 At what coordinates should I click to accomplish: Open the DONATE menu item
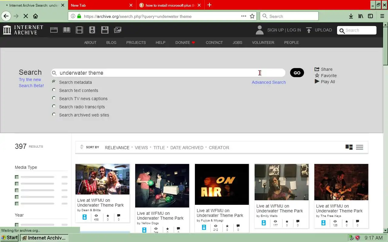185,43
